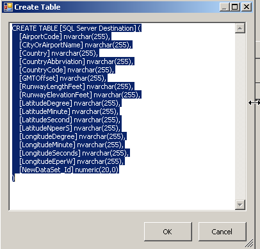Click the [CityOrAirportName] nvarchar(255) line
Viewport: 260px width, 249px height.
[x=76, y=45]
